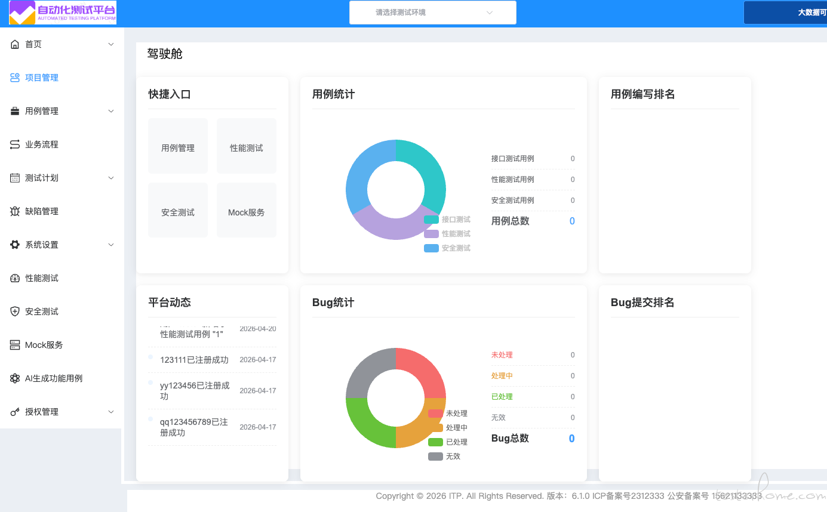Click the 业务流程 flow icon
Image resolution: width=827 pixels, height=512 pixels.
(15, 144)
